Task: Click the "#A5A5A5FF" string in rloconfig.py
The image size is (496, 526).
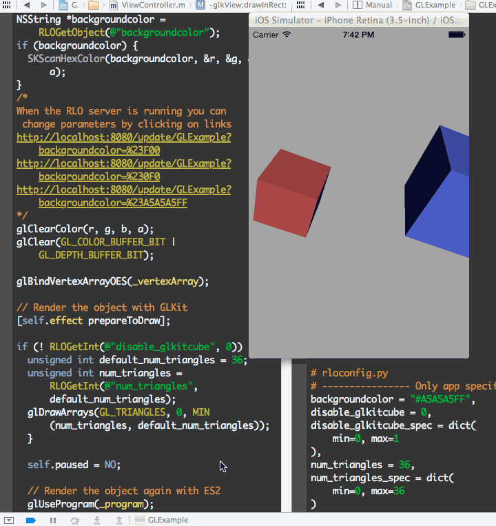Action: point(440,399)
